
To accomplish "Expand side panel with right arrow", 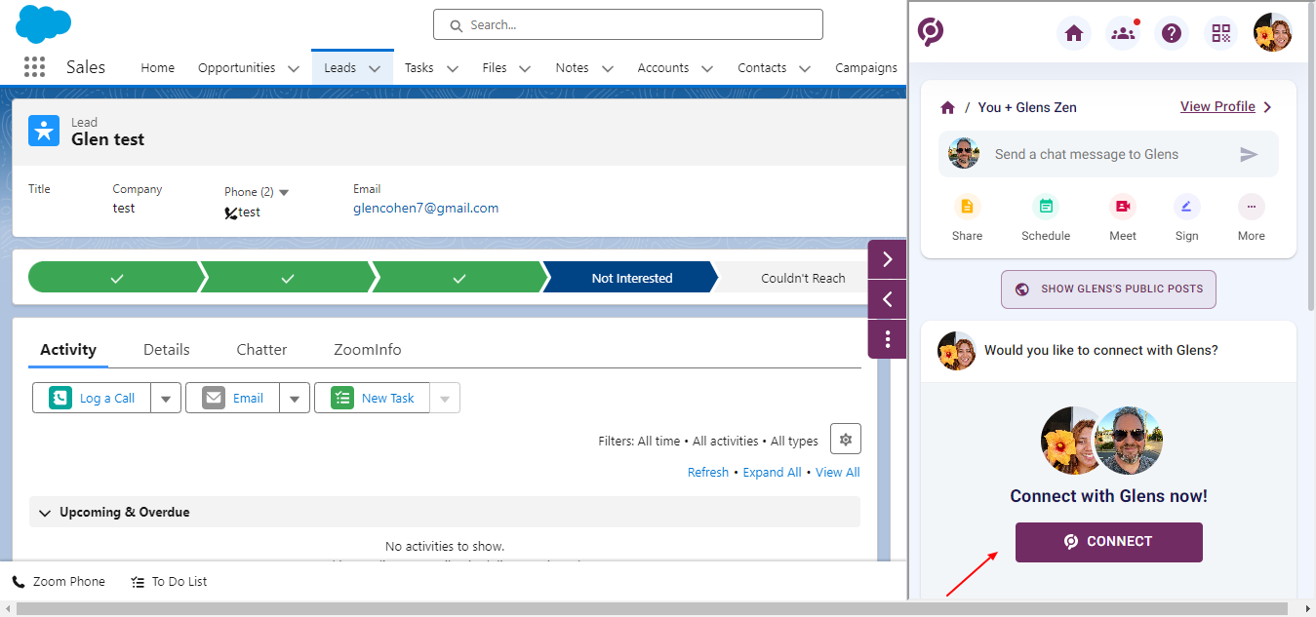I will pos(888,259).
